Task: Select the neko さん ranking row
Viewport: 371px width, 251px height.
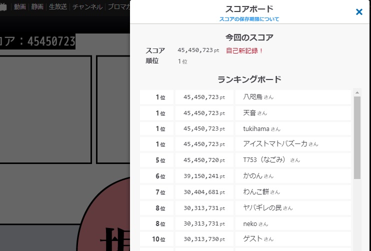Action: tap(245, 223)
